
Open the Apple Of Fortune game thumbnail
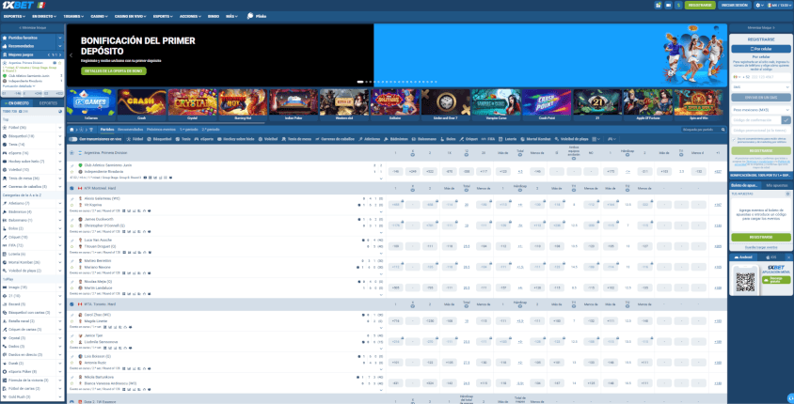pyautogui.click(x=647, y=104)
